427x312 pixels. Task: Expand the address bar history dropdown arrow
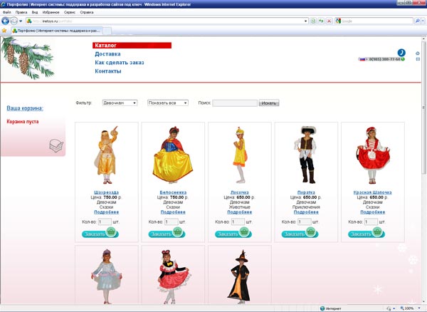305,21
